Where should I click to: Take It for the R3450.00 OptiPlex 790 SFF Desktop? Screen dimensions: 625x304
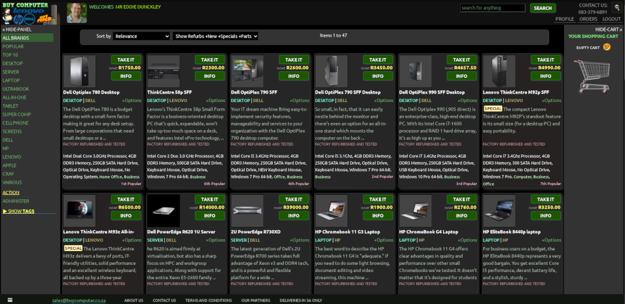(378, 59)
